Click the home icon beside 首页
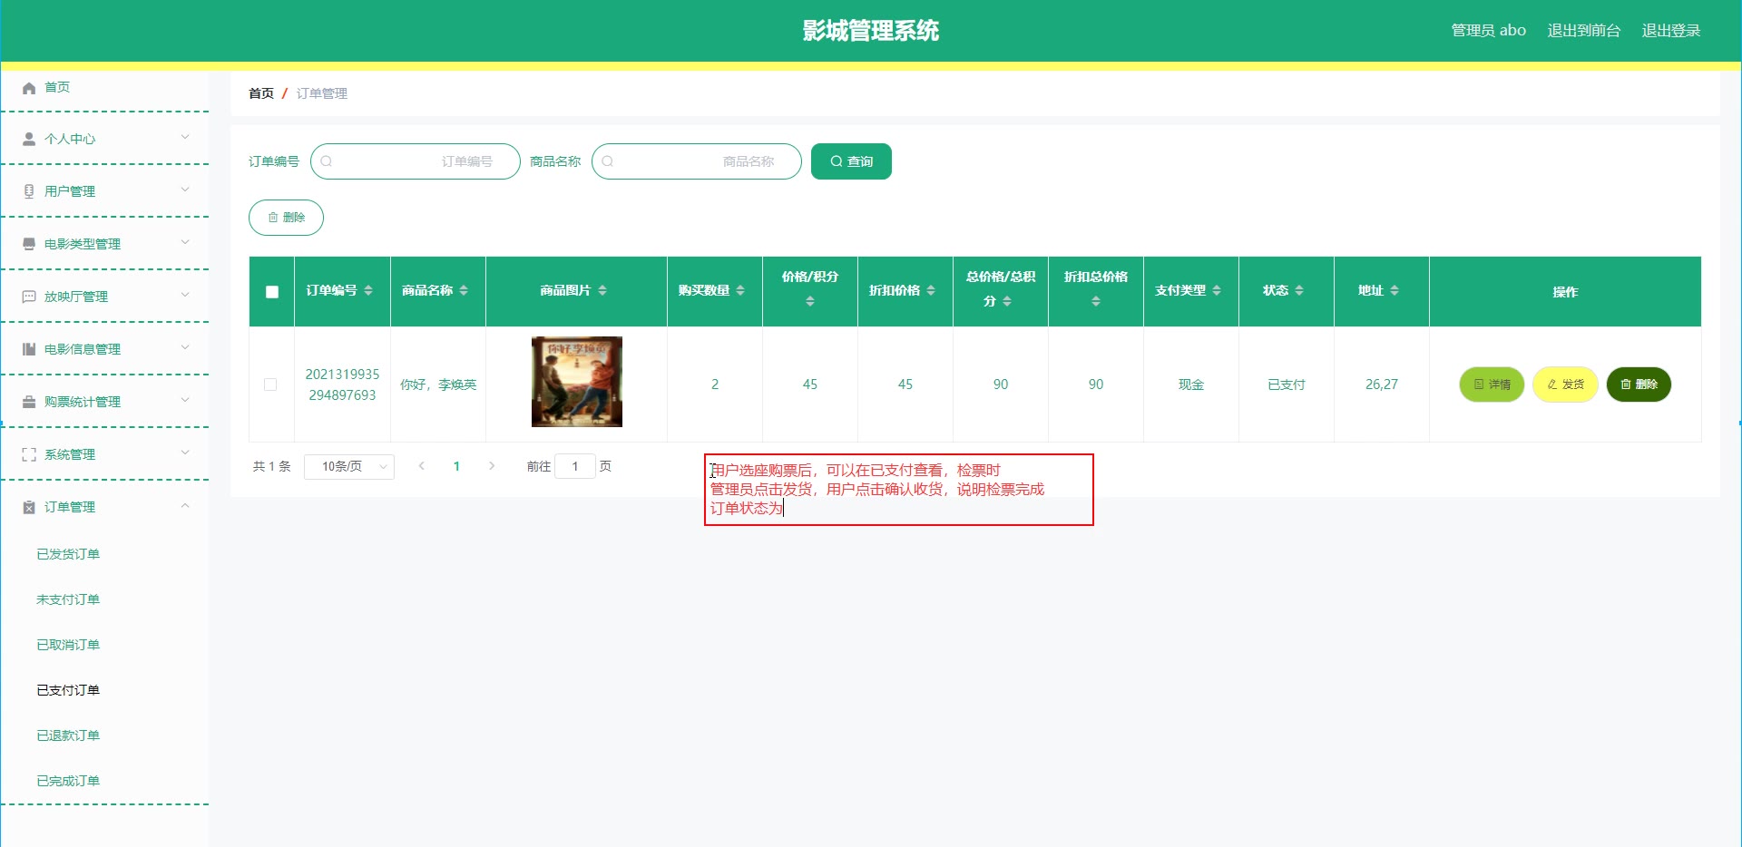 [29, 88]
